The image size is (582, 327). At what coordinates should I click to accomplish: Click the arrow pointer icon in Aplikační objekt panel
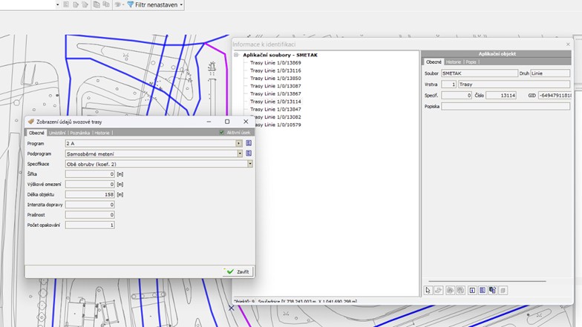tap(428, 290)
